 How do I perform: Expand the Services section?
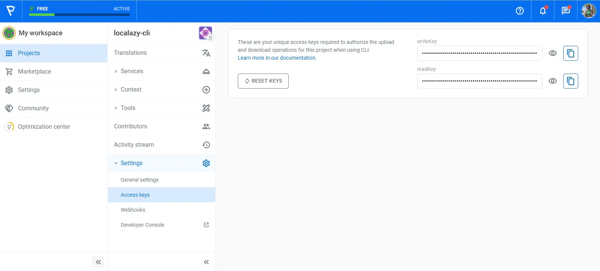pos(132,71)
